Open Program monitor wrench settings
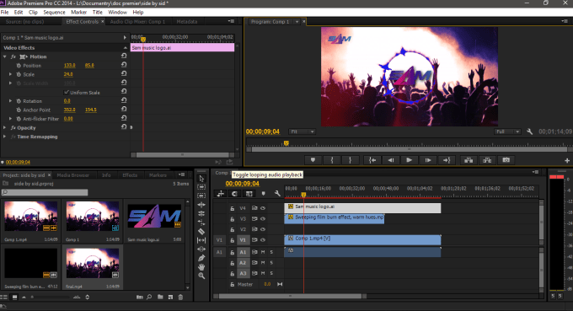573x311 pixels. pyautogui.click(x=529, y=131)
